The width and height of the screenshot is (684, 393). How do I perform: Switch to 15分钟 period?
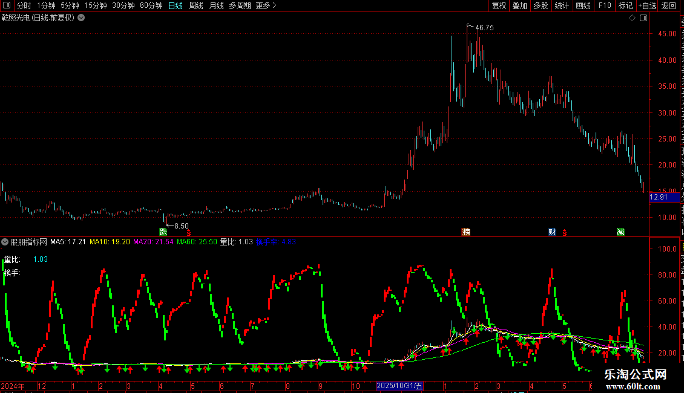pyautogui.click(x=96, y=5)
